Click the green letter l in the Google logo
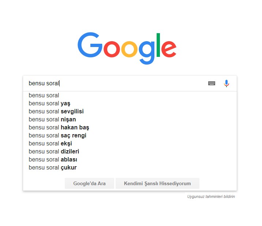Image resolution: width=262 pixels, height=226 pixels. pyautogui.click(x=158, y=46)
